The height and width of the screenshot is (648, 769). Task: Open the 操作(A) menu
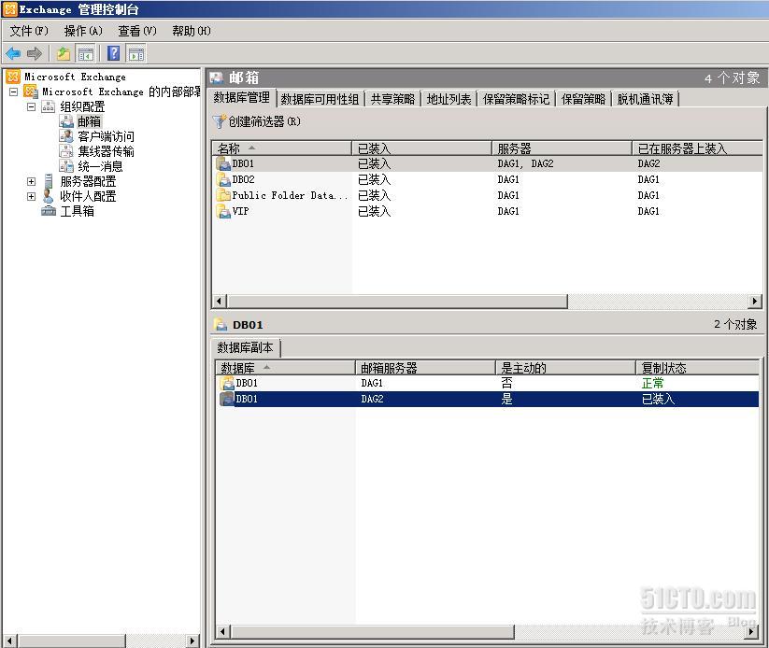pyautogui.click(x=83, y=31)
